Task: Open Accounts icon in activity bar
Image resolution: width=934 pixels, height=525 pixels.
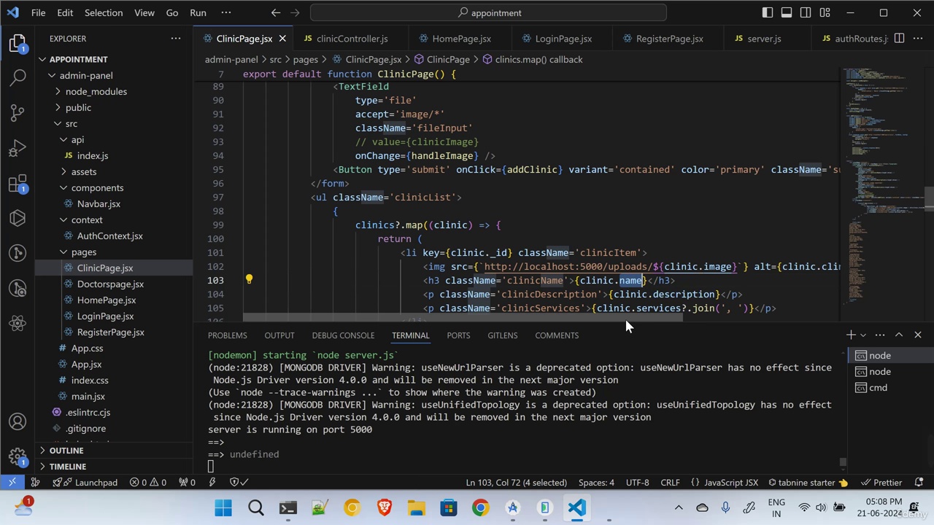Action: coord(18,421)
